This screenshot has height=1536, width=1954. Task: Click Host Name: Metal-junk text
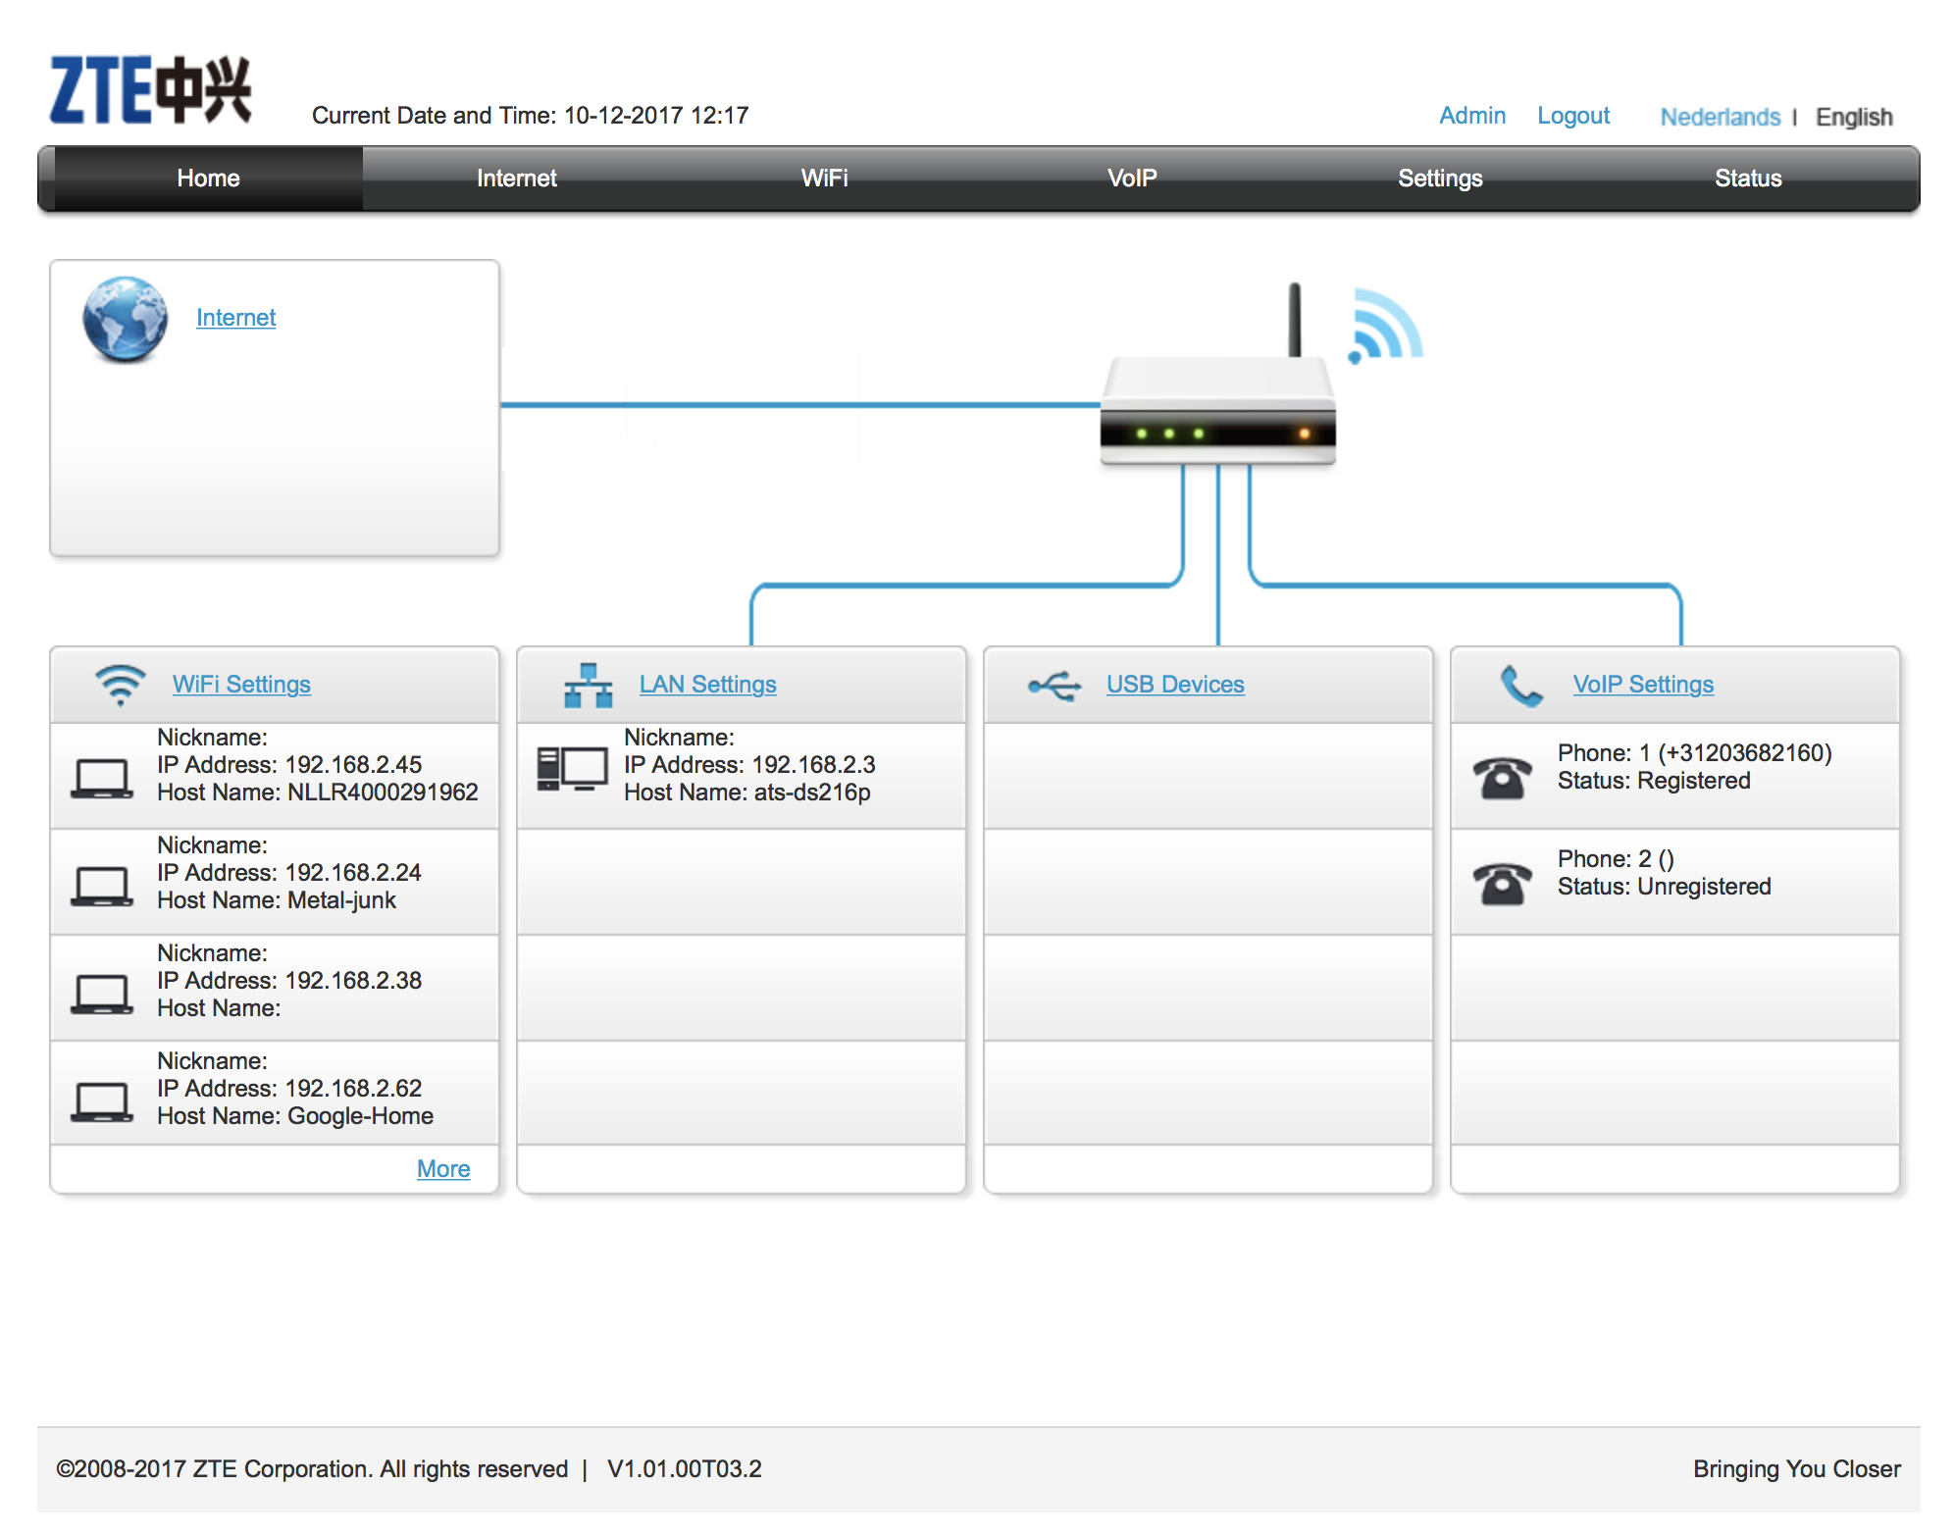point(277,900)
